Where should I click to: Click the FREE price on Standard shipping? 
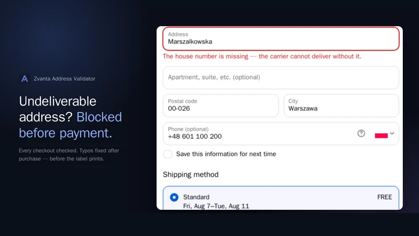(x=384, y=197)
